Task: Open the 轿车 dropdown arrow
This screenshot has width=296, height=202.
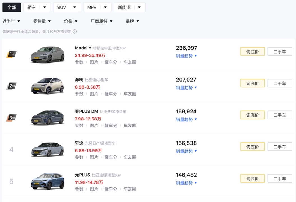Action: pos(45,7)
